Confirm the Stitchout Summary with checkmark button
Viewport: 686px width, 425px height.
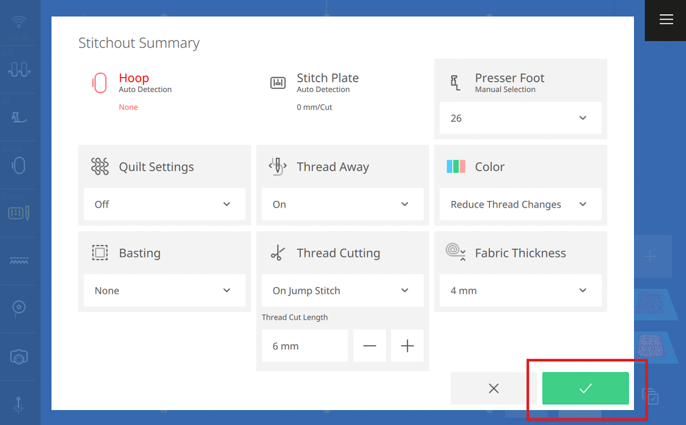point(585,388)
